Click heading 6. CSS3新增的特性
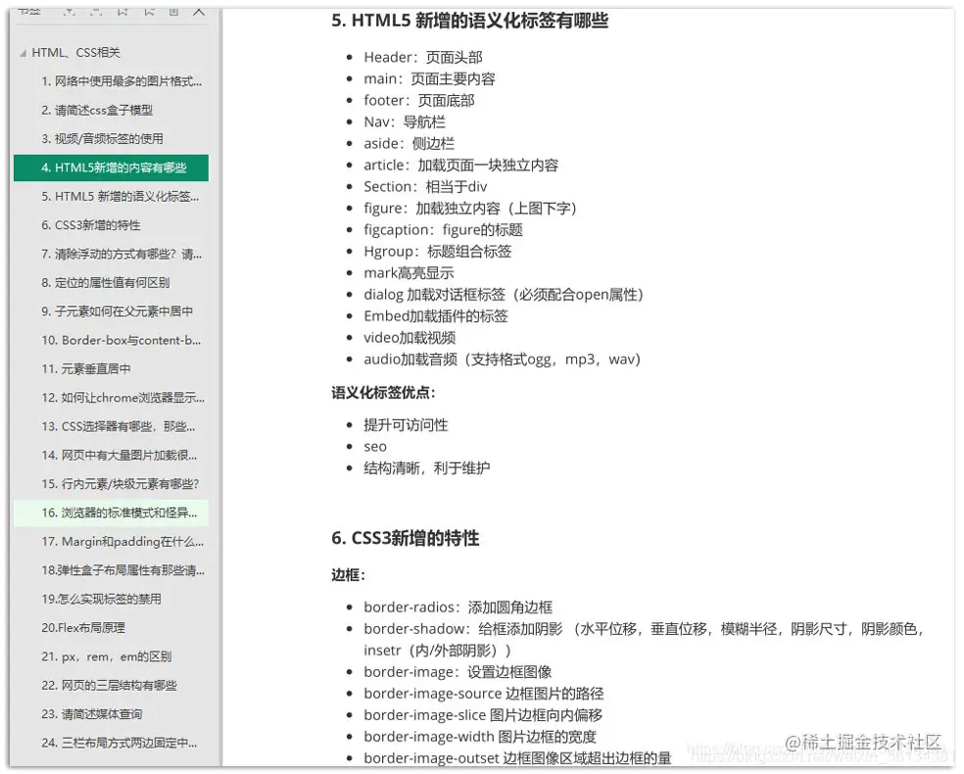The width and height of the screenshot is (964, 774). pyautogui.click(x=406, y=539)
